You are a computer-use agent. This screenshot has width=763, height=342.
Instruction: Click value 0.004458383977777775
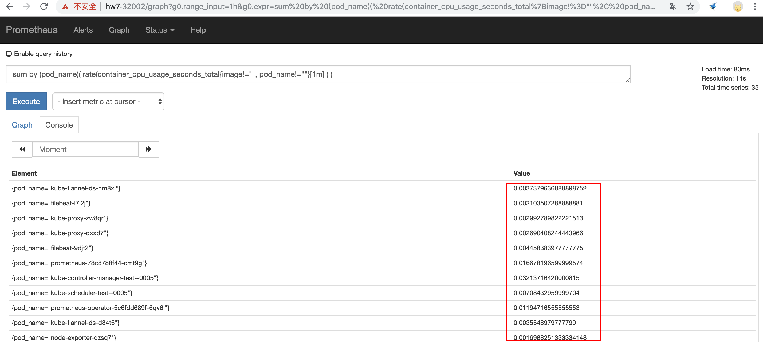pyautogui.click(x=548, y=248)
